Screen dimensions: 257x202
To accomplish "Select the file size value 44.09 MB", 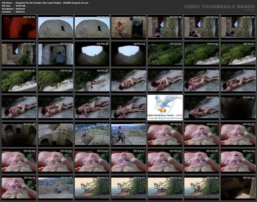I will click(x=20, y=6).
